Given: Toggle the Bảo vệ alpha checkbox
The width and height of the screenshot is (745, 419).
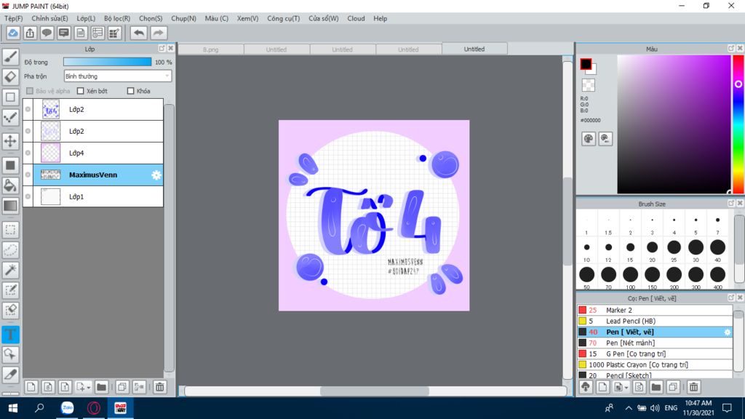Looking at the screenshot, I should 30,91.
